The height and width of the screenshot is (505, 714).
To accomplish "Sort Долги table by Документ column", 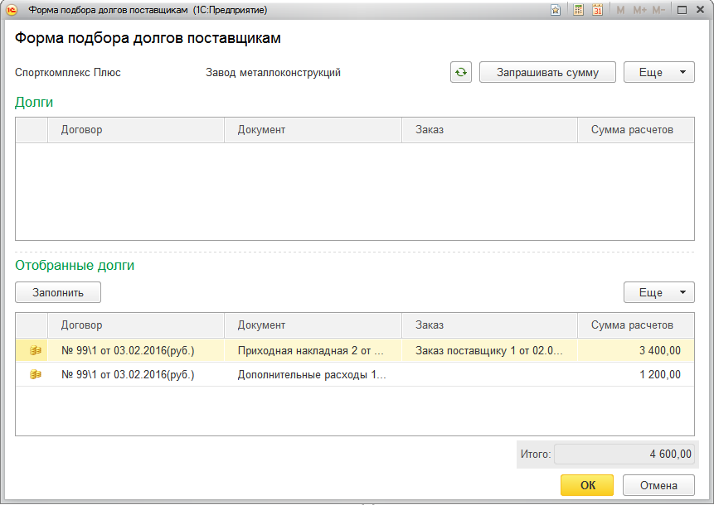I will (313, 130).
